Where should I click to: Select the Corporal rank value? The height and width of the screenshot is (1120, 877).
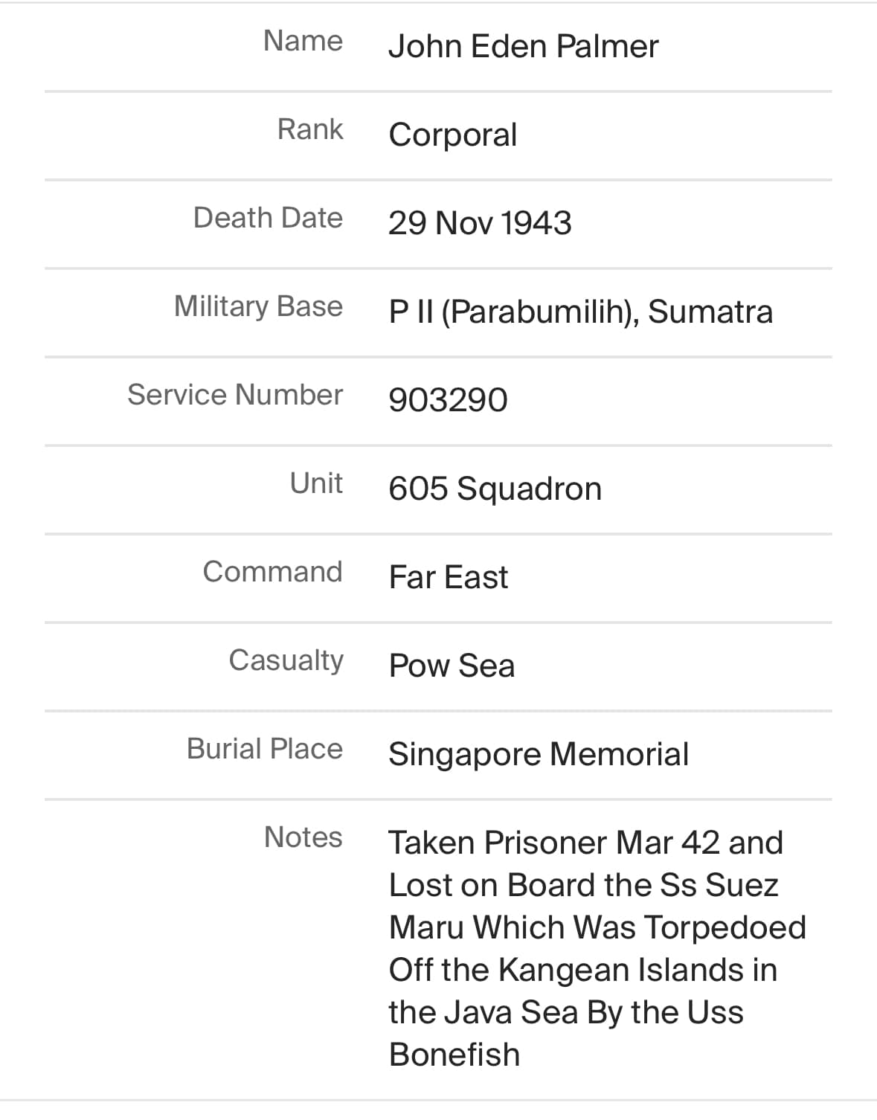tap(452, 135)
